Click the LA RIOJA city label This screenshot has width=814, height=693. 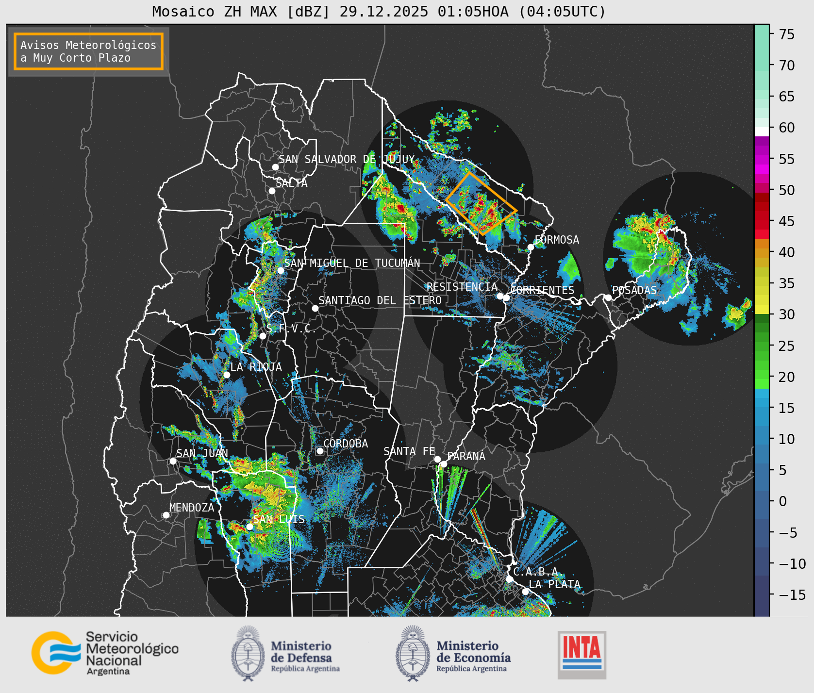[x=256, y=367]
